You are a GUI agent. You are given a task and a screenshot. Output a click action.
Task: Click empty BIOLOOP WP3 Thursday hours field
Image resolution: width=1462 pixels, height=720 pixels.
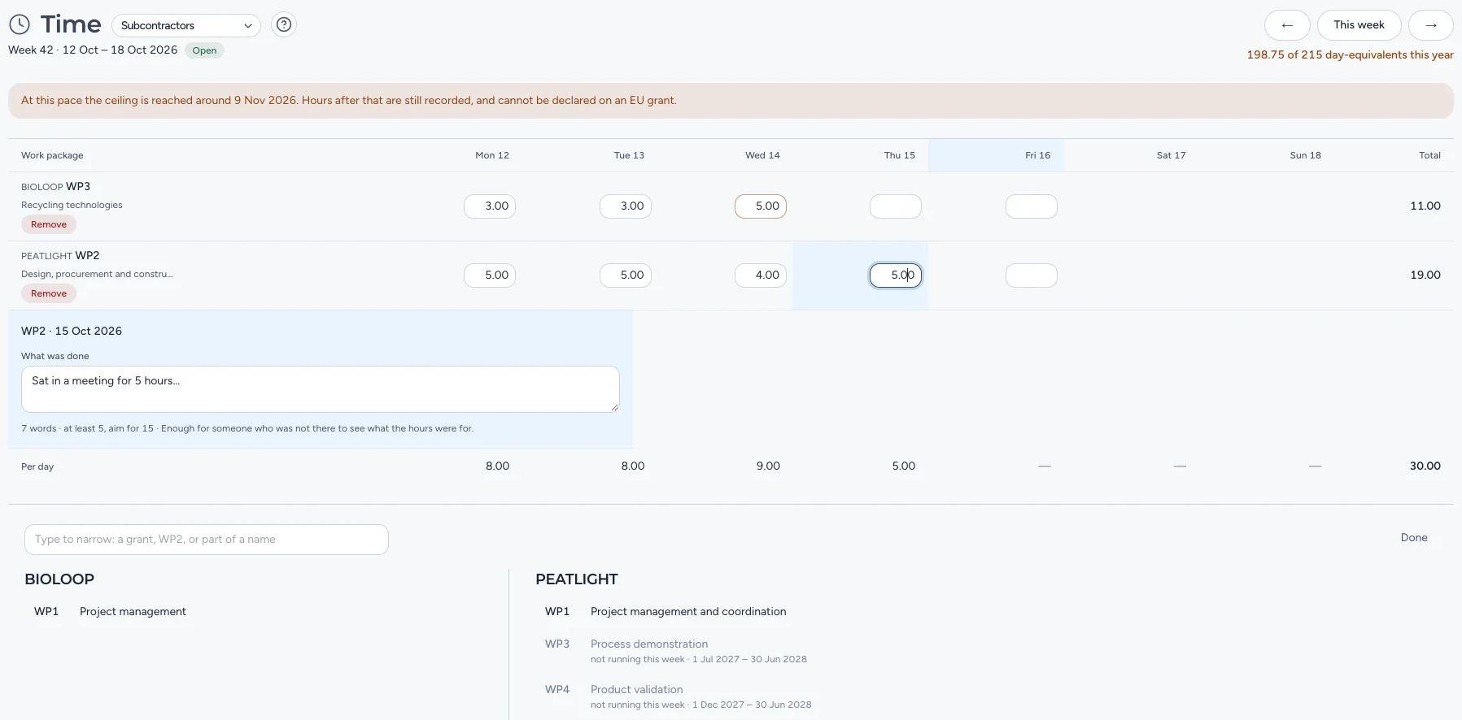click(896, 206)
